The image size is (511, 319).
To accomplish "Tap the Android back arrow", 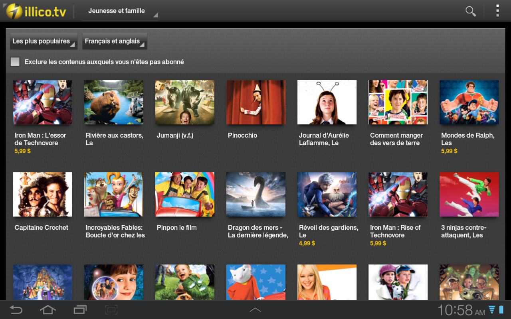I will coord(16,310).
